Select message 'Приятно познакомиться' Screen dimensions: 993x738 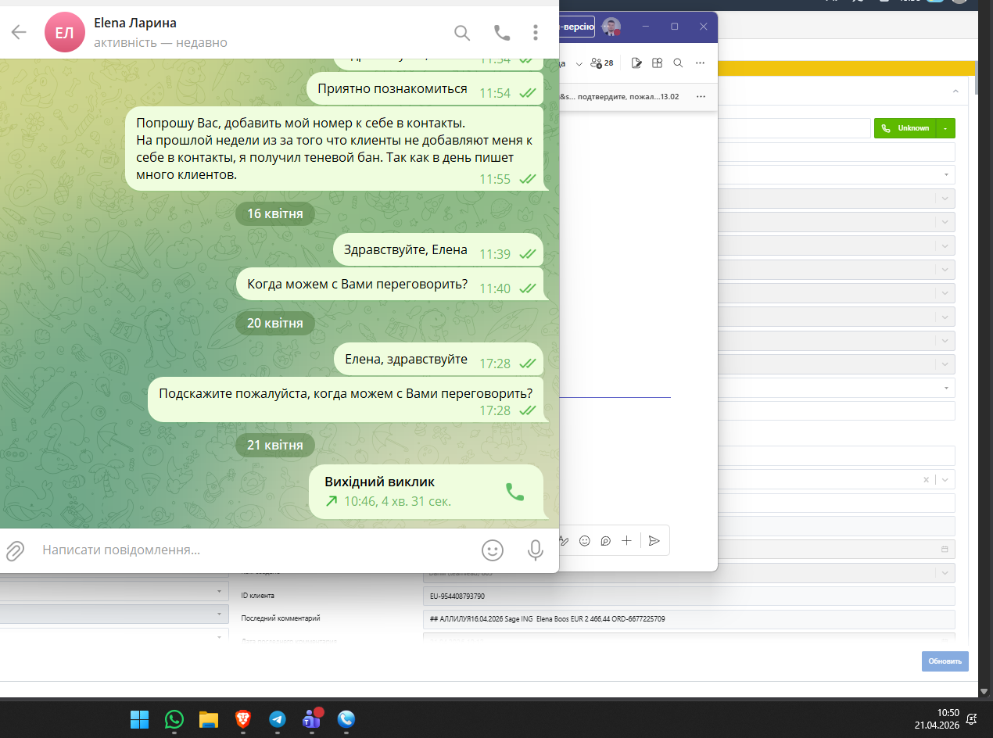click(x=425, y=90)
